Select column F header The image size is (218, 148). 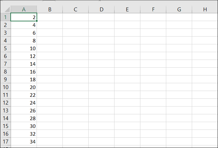pos(153,9)
